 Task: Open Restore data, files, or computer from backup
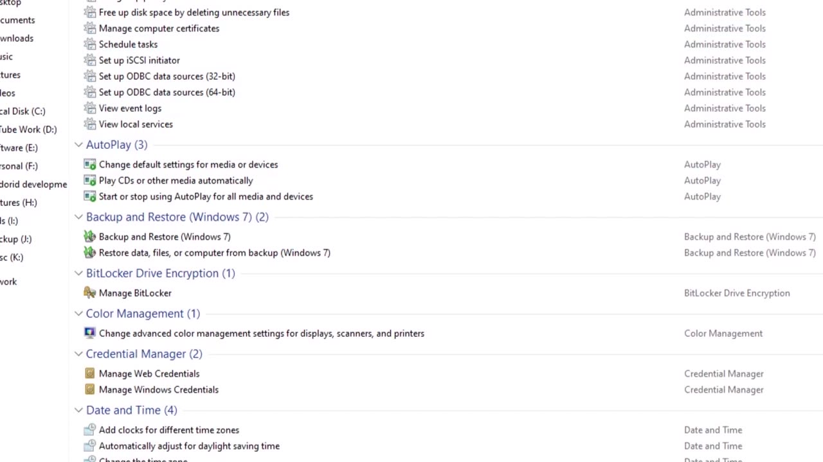215,253
